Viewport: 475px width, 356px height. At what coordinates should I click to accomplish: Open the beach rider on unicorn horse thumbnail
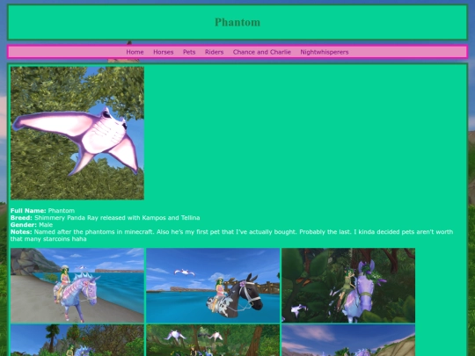coord(77,286)
